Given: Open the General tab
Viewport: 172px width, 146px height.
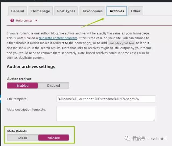Looking at the screenshot, I should tap(18, 11).
